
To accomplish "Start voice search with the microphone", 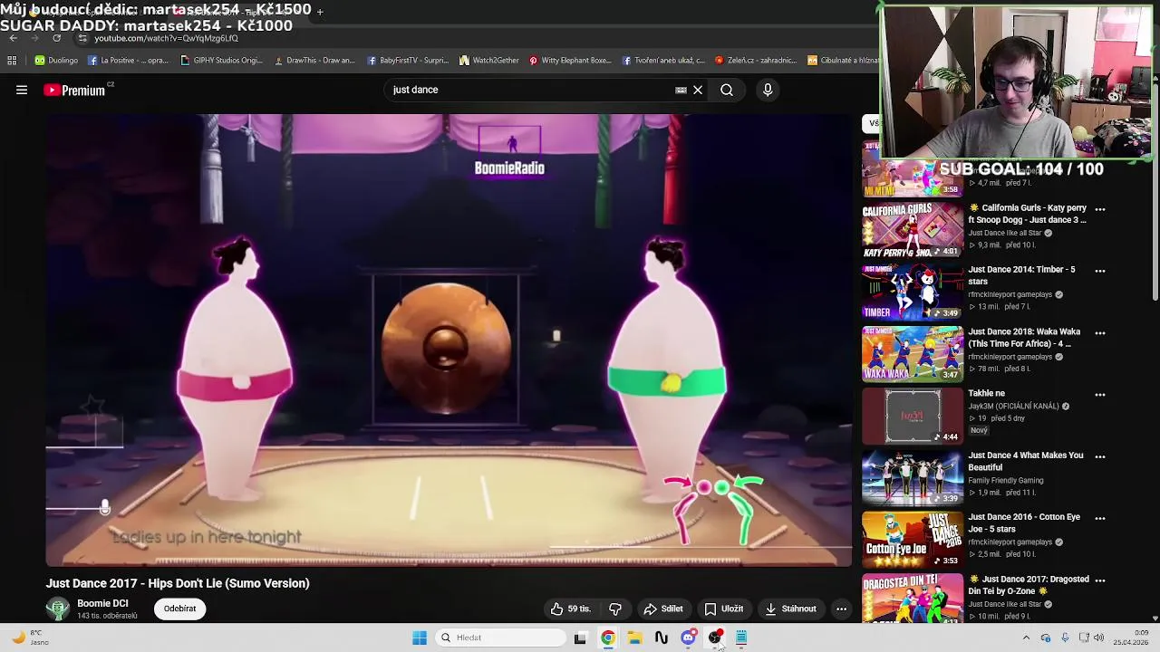I will (768, 90).
